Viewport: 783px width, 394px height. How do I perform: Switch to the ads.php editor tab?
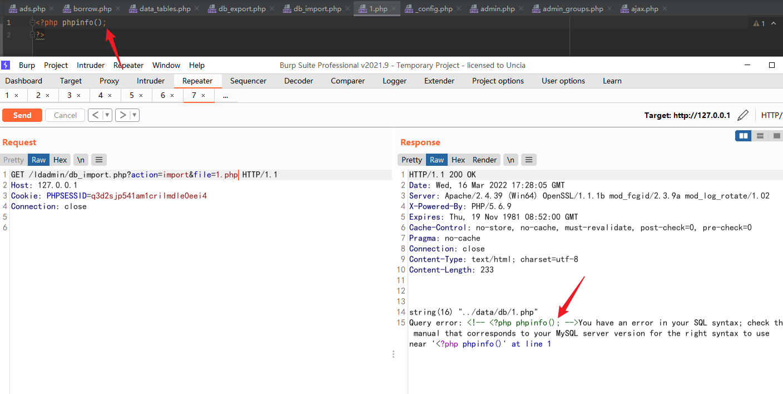[x=32, y=9]
